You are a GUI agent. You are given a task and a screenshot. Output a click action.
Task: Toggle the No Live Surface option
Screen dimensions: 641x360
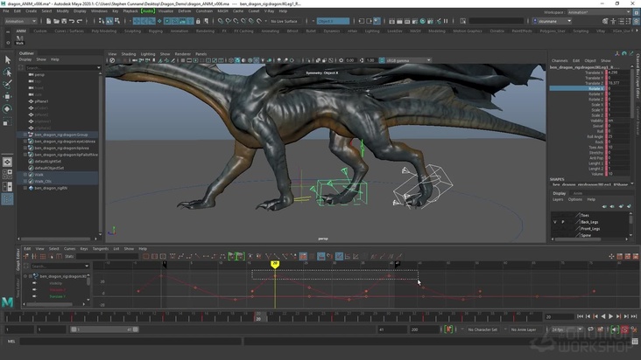(x=284, y=21)
